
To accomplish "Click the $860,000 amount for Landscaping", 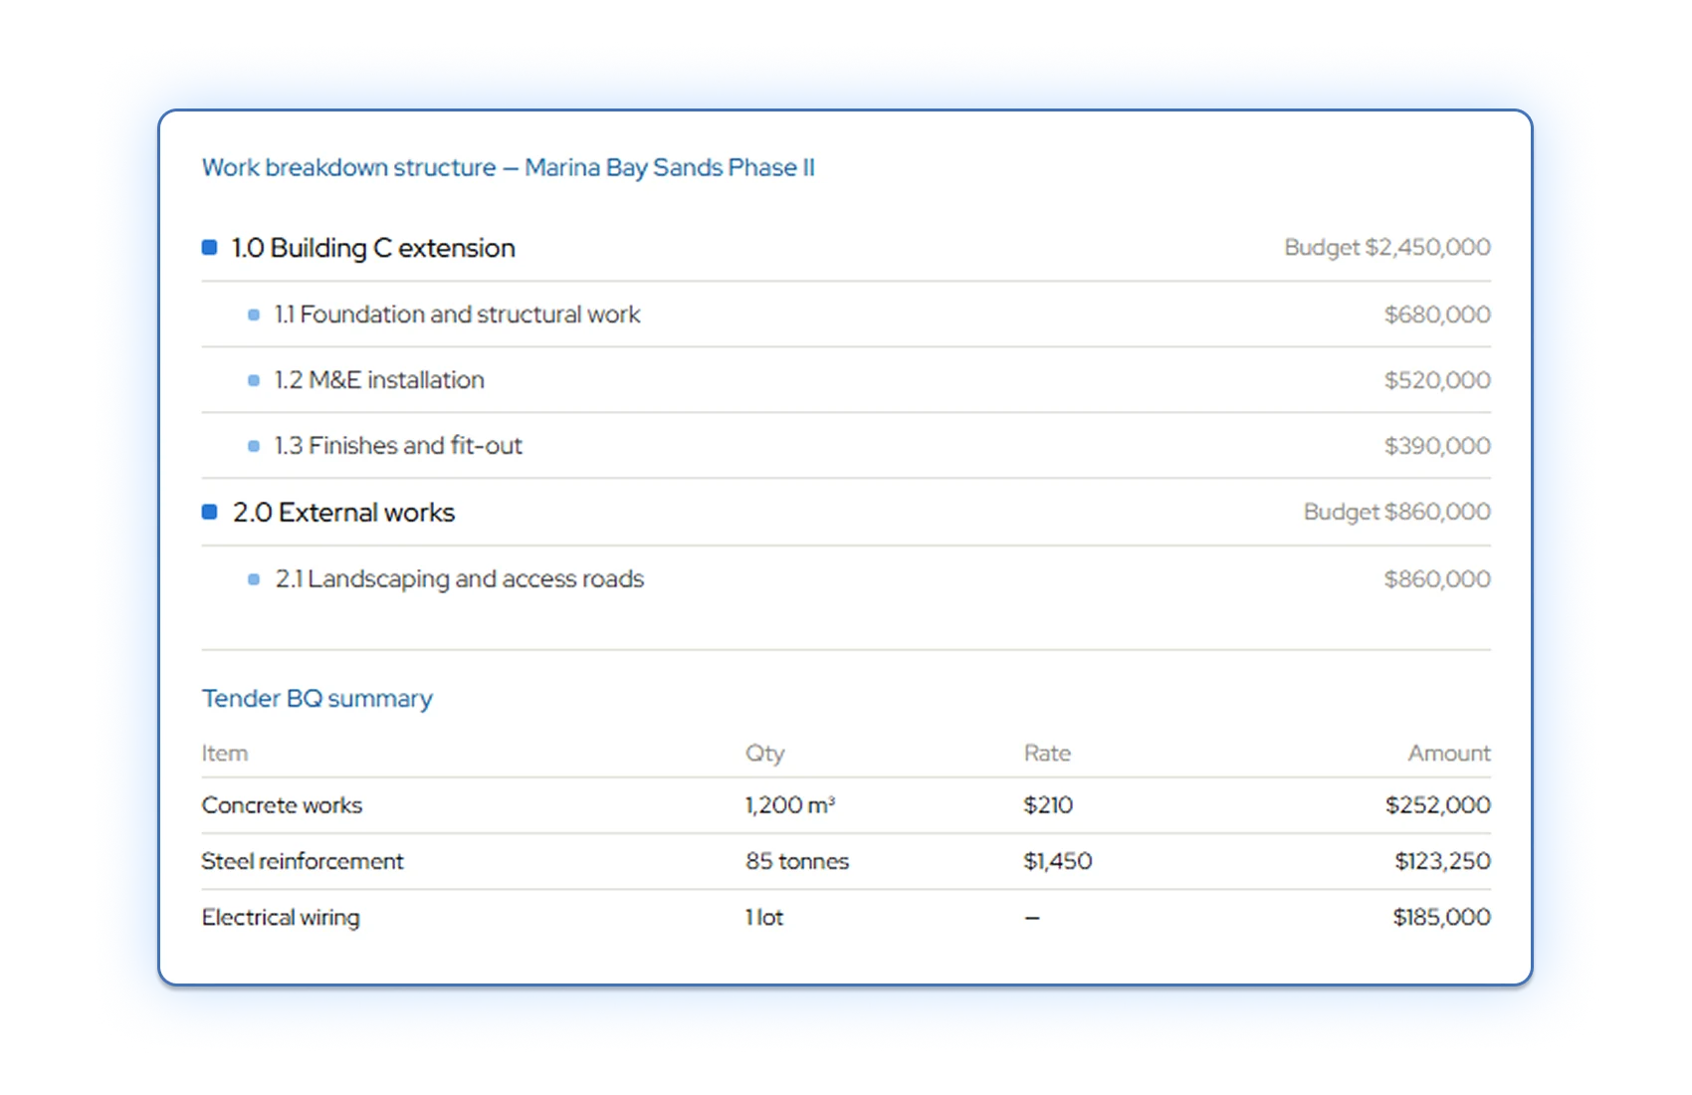I will (1437, 579).
